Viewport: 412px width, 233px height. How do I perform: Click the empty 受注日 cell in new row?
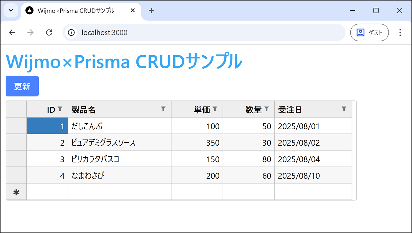point(313,191)
